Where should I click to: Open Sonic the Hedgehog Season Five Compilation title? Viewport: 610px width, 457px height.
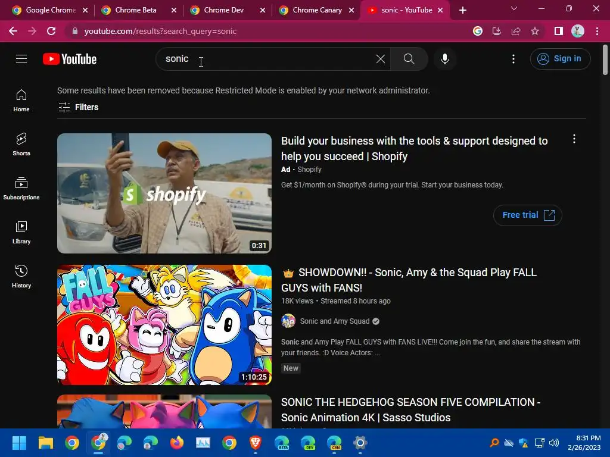point(410,409)
